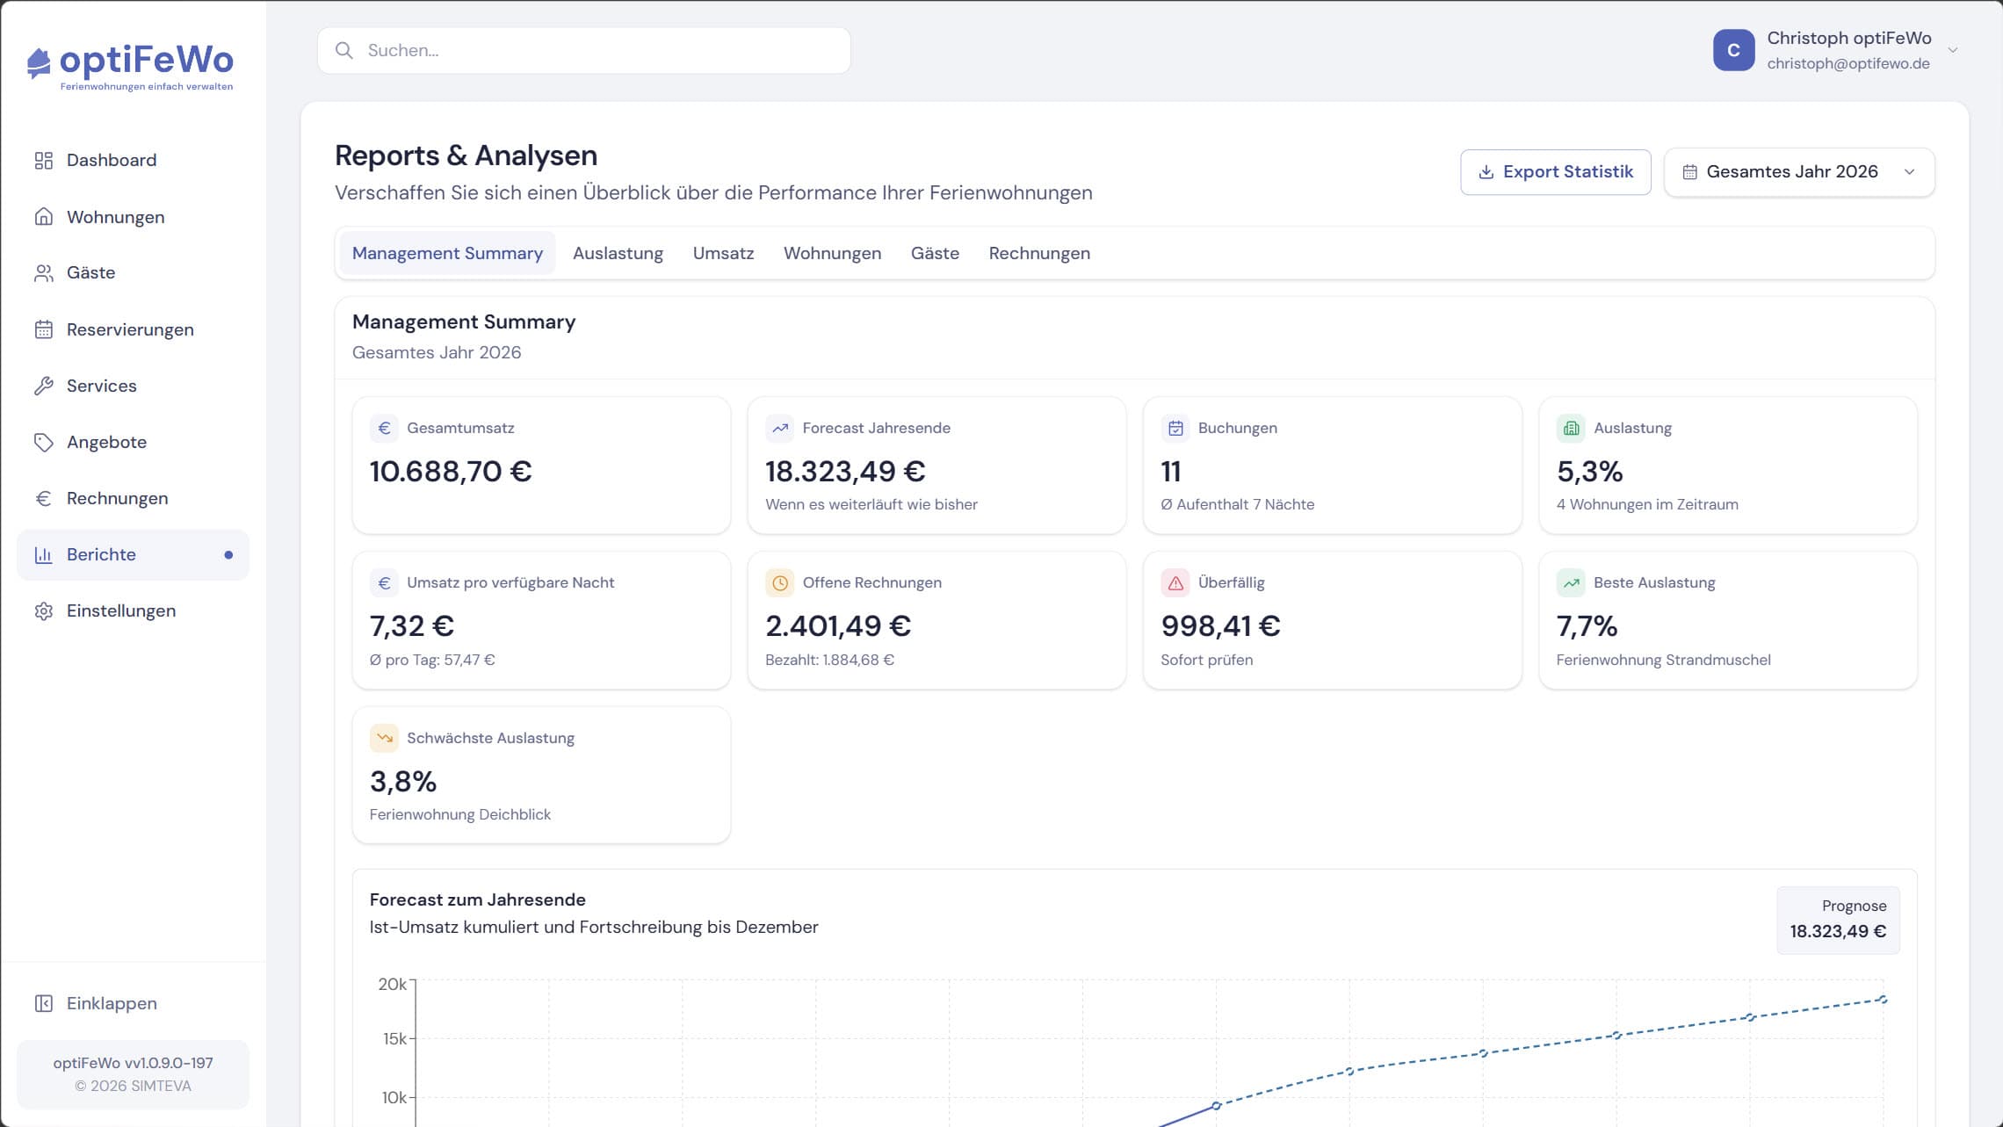Click the 5,3% Auslastung value
This screenshot has height=1127, width=2003.
(x=1589, y=472)
